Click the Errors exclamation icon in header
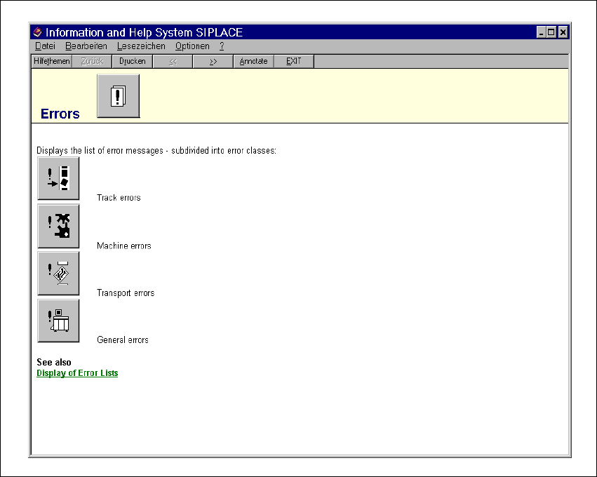 (119, 96)
